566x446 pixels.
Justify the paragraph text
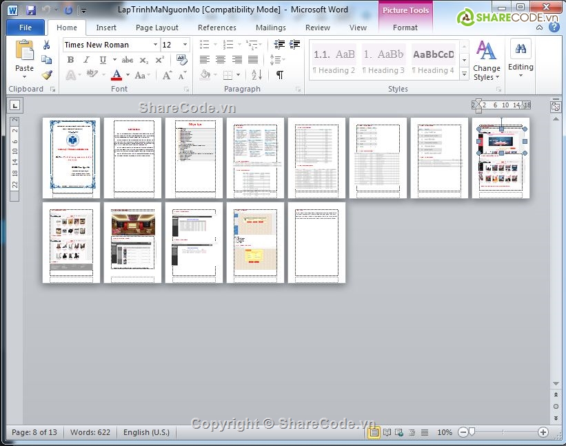tap(253, 59)
